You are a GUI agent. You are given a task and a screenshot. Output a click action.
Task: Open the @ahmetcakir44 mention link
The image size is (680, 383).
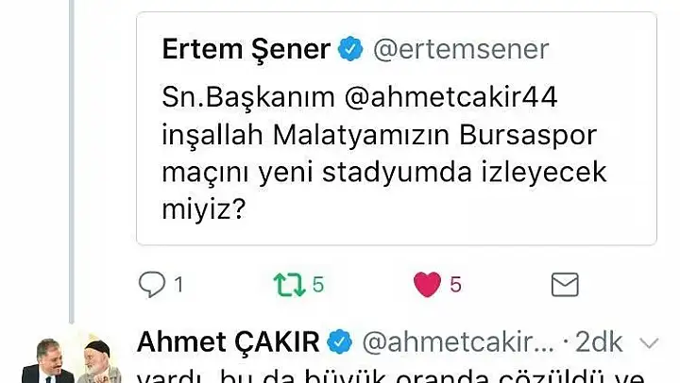451,97
